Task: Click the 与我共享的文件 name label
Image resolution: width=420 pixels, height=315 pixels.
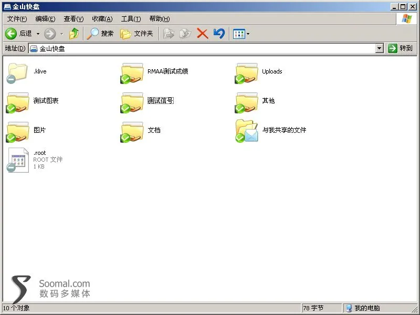Action: (284, 130)
